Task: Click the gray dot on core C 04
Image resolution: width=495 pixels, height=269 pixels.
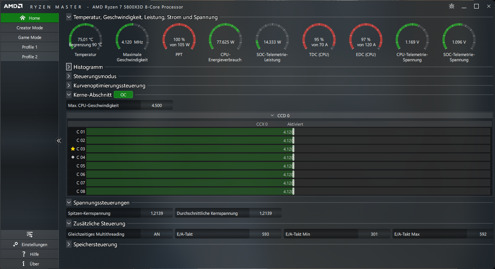Action: 73,157
